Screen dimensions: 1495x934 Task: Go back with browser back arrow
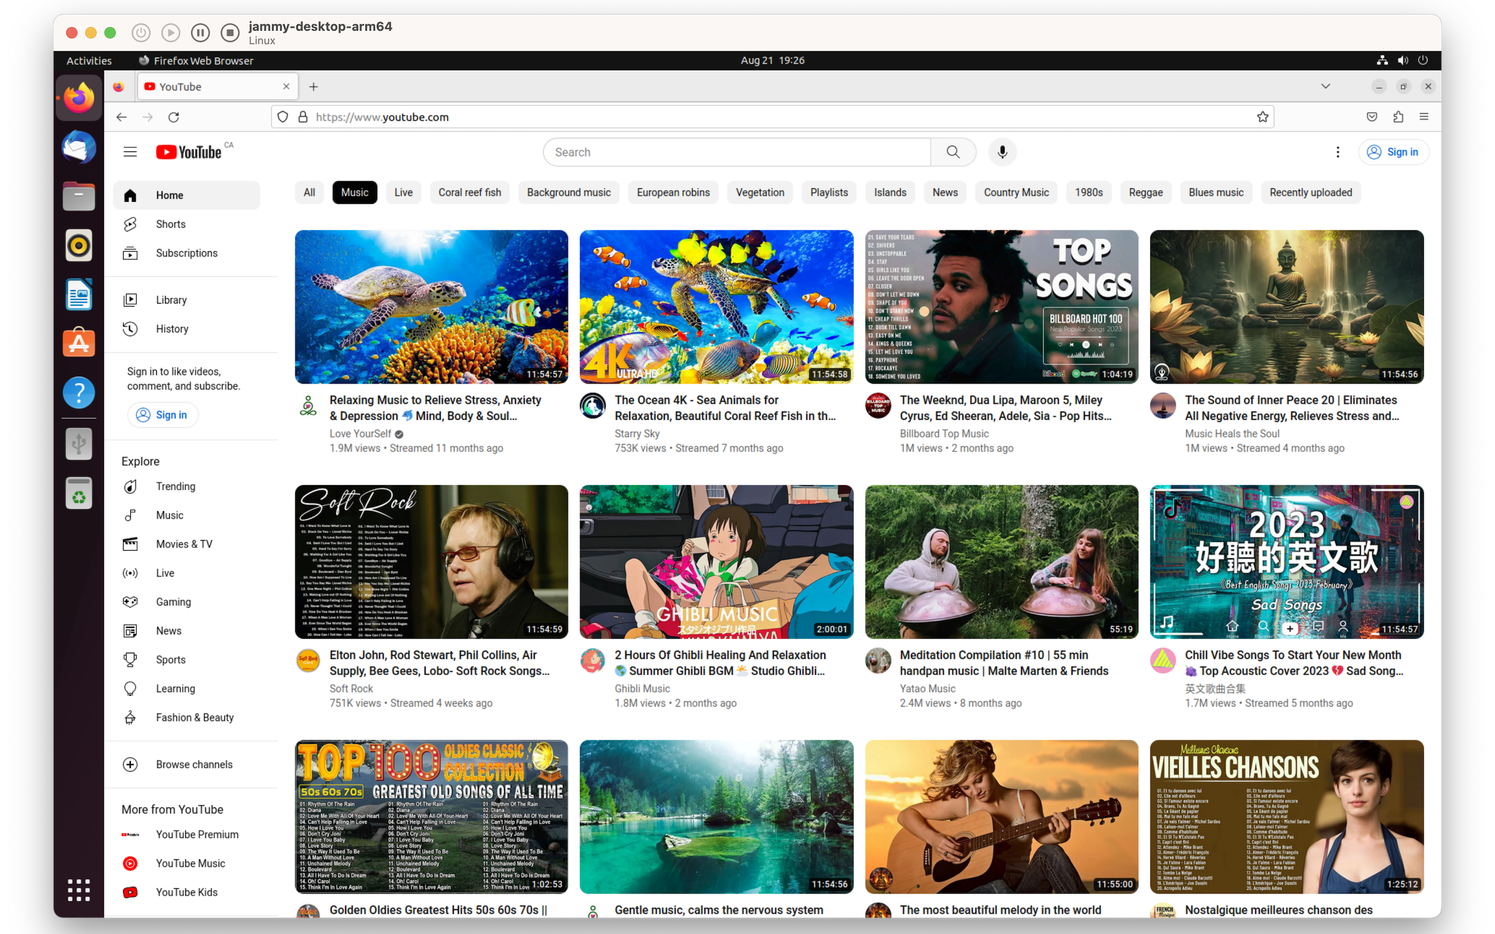pos(121,117)
